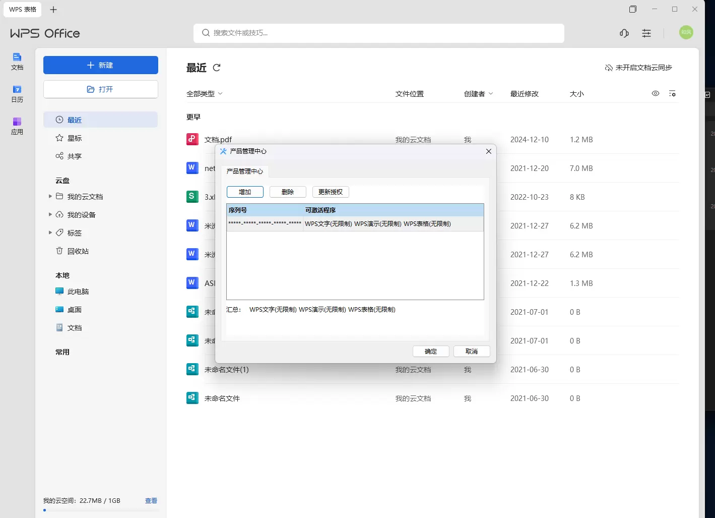
Task: Click the WPS Office logo
Action: [45, 33]
